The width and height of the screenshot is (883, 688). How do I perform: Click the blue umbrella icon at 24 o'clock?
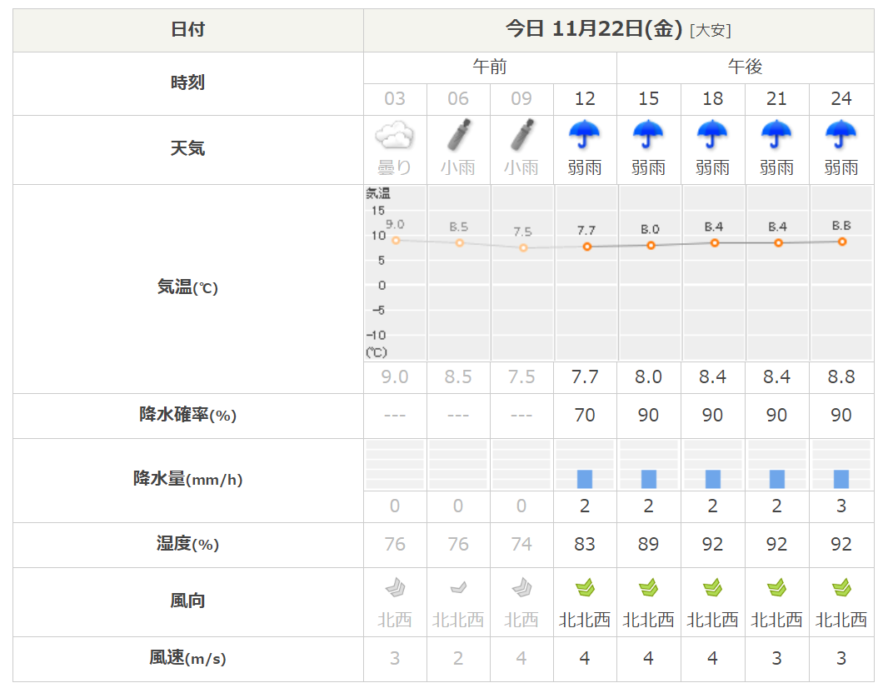pos(841,134)
